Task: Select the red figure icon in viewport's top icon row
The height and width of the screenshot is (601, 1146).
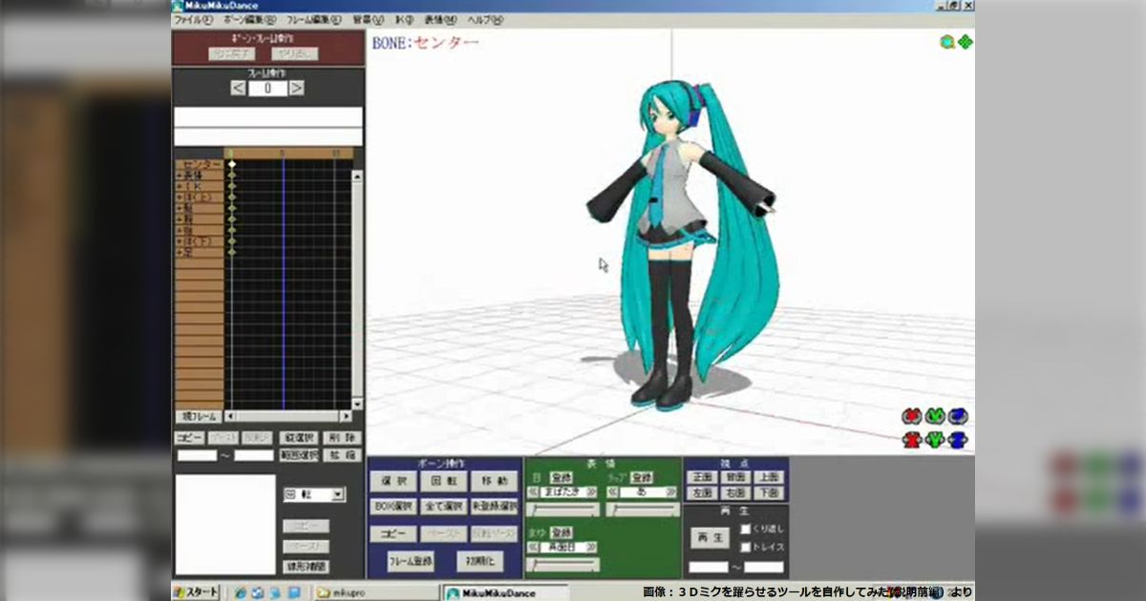Action: pos(911,415)
